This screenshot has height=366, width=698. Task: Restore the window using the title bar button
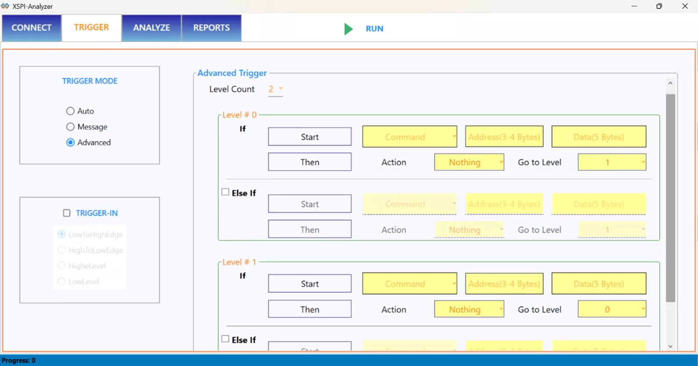659,6
